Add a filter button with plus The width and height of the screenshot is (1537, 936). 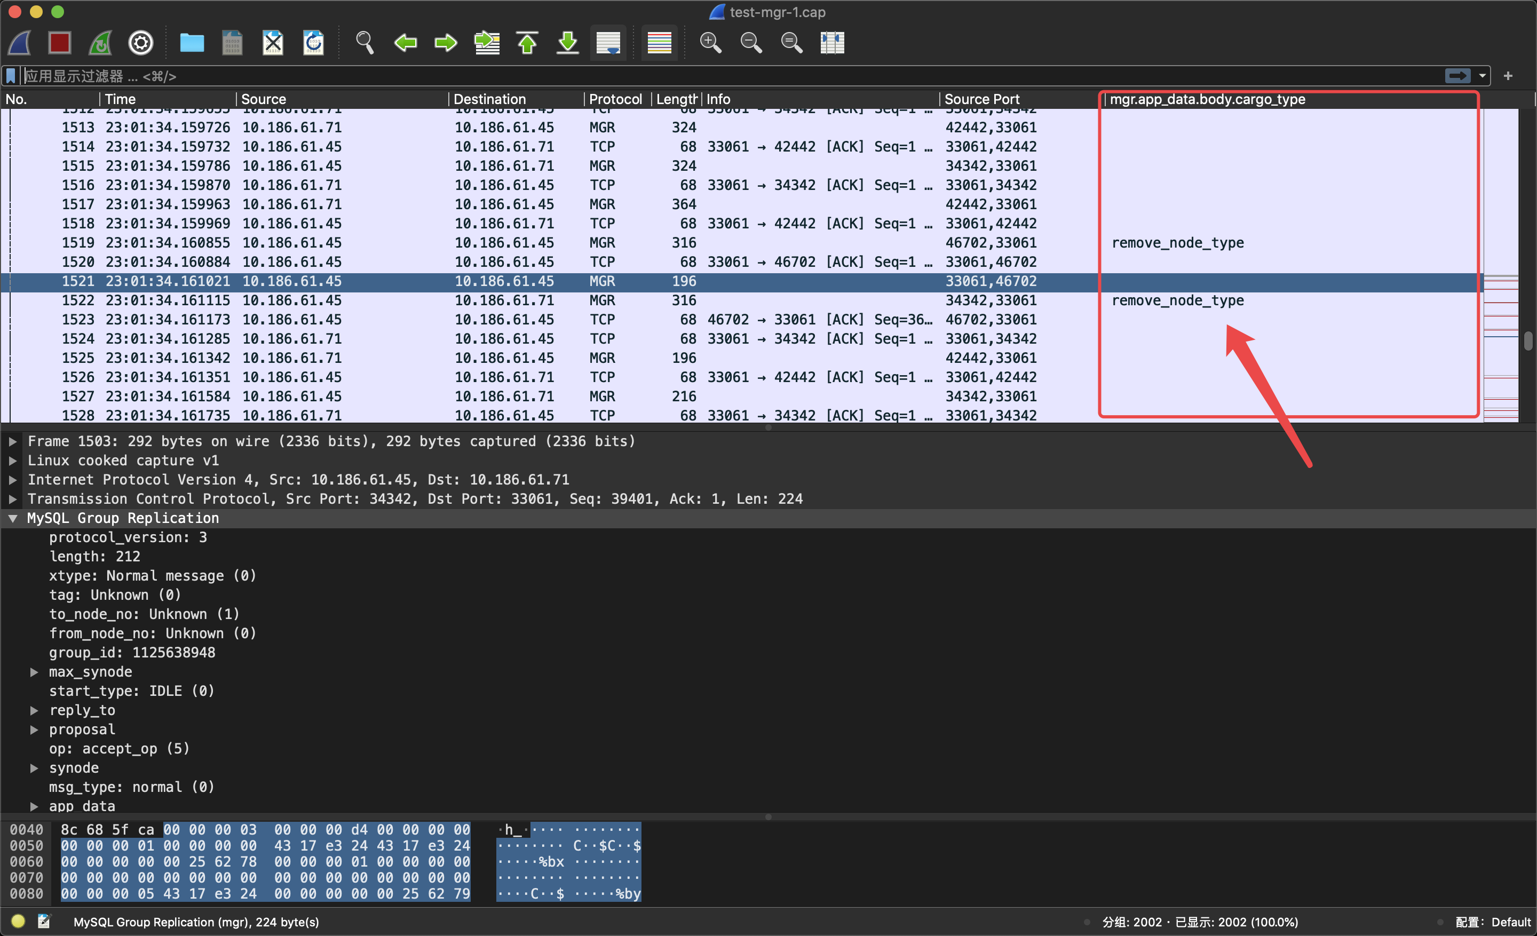[1508, 75]
